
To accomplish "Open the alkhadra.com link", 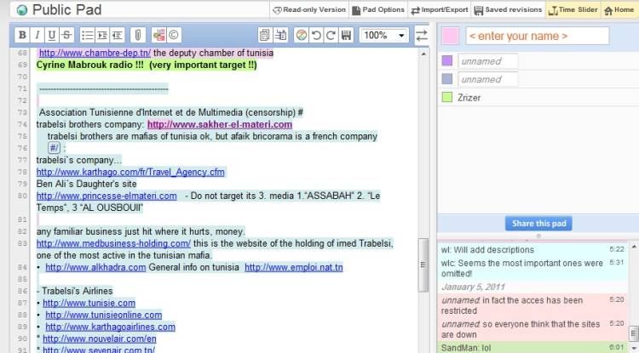I will pyautogui.click(x=95, y=267).
